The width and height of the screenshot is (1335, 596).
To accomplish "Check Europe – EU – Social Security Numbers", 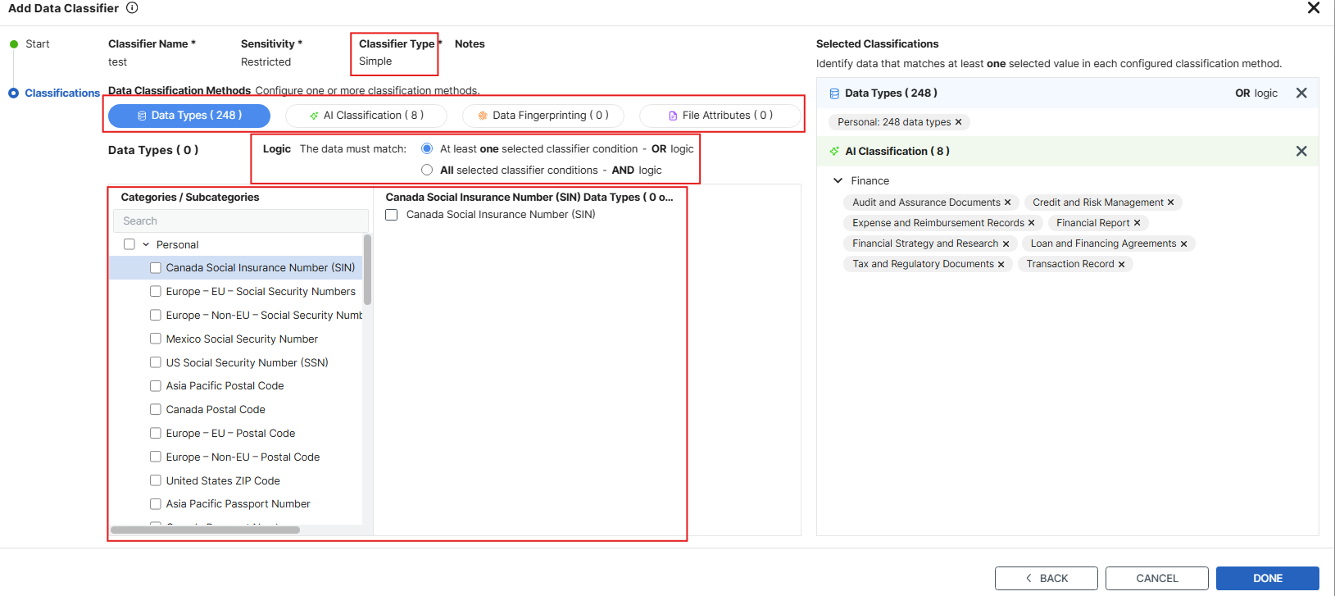I will [x=156, y=292].
